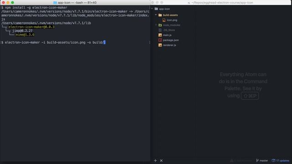Zoom the terminal window with green button
The height and width of the screenshot is (164, 292).
point(12,3)
